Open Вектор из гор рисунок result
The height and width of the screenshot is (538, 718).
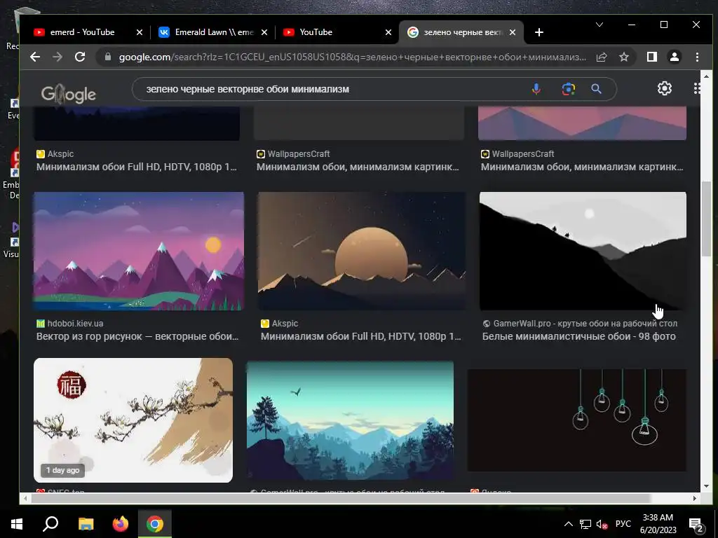tap(137, 336)
